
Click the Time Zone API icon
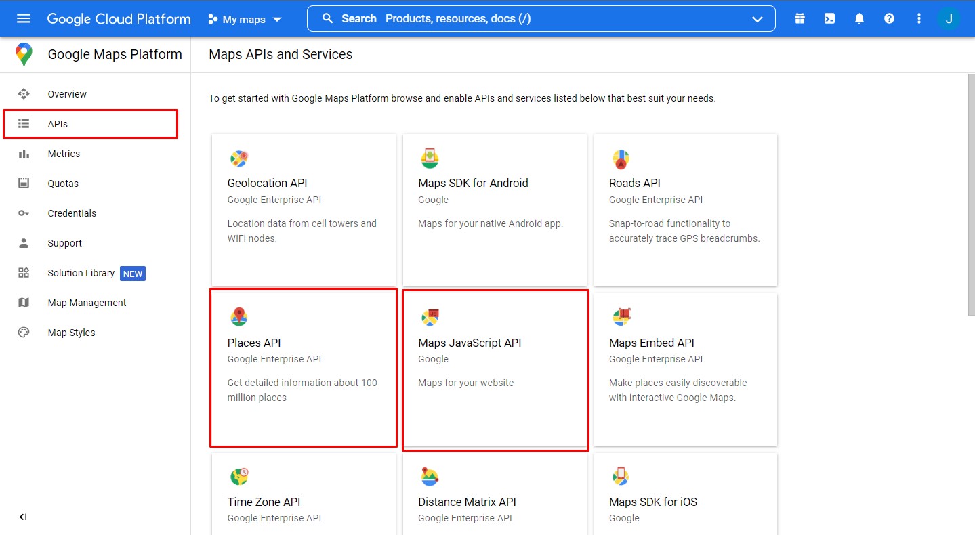[238, 476]
